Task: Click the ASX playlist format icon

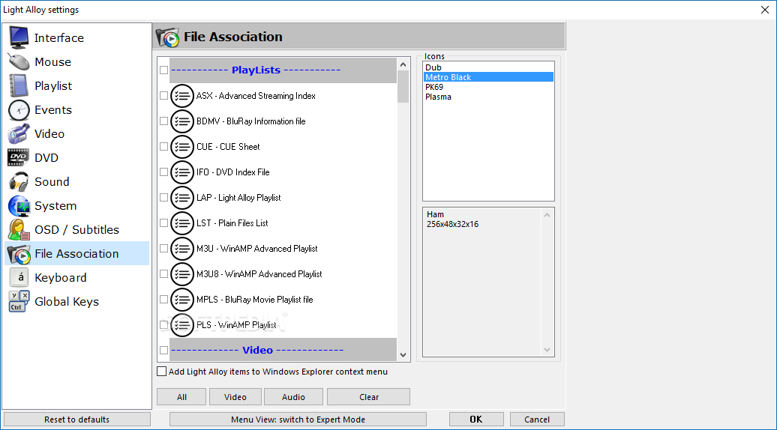Action: pos(181,96)
